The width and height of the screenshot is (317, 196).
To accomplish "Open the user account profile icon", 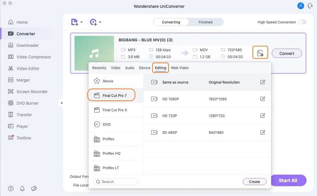I will tap(301, 6).
